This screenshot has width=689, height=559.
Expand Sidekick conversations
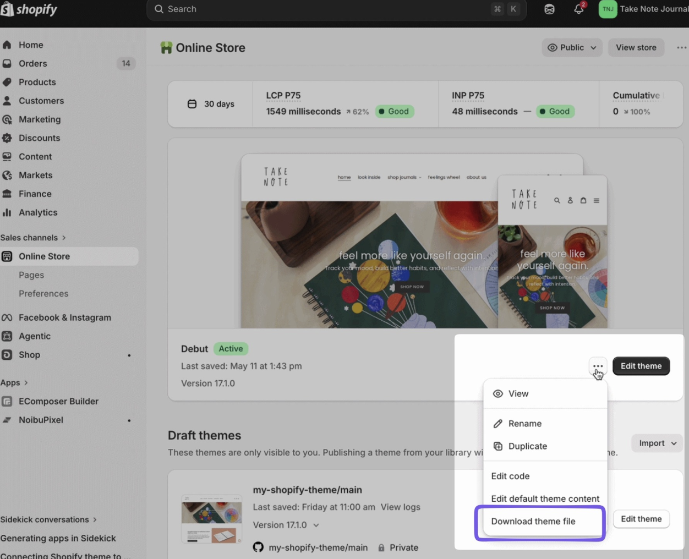[48, 520]
